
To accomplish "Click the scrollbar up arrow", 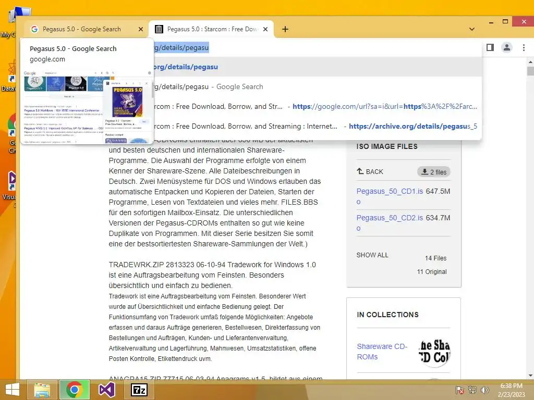I will coord(530,62).
